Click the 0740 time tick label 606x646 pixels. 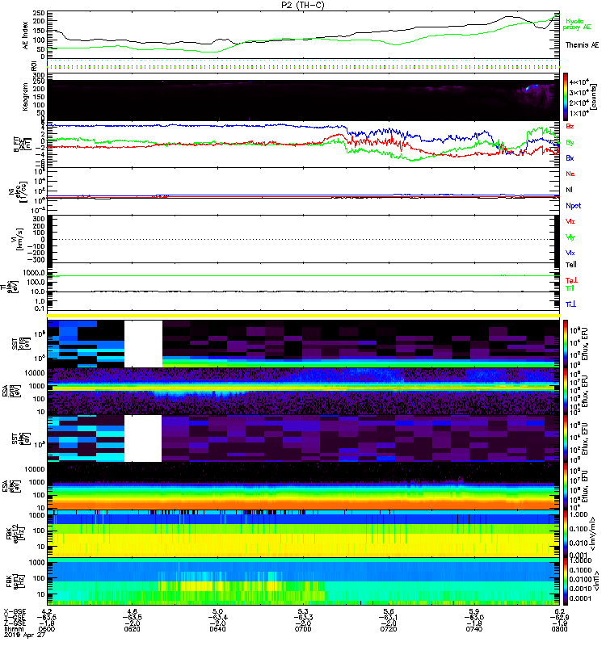(474, 629)
